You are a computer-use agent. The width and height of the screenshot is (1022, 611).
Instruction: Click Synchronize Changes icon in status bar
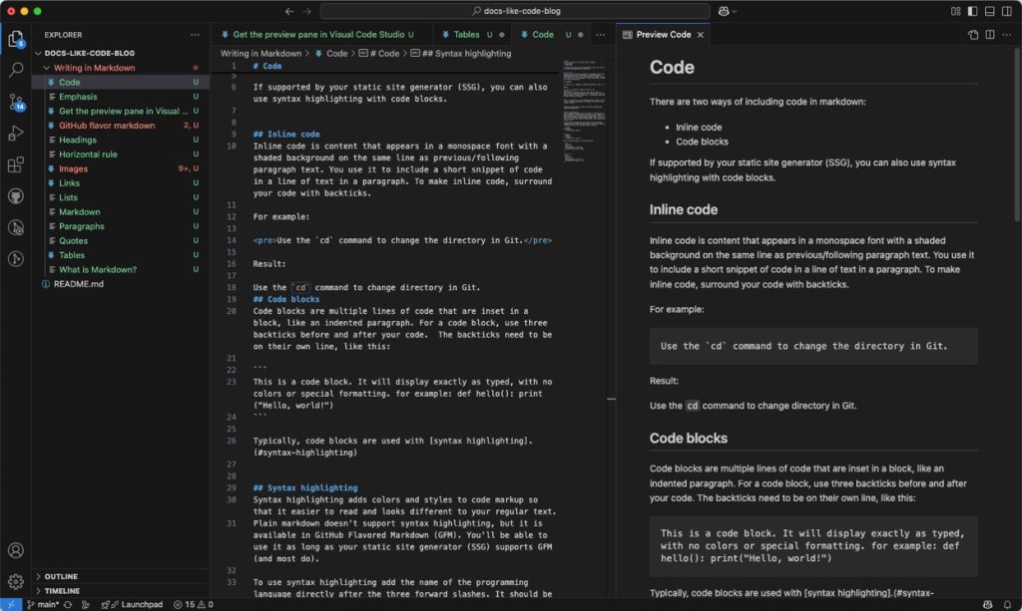(x=67, y=604)
